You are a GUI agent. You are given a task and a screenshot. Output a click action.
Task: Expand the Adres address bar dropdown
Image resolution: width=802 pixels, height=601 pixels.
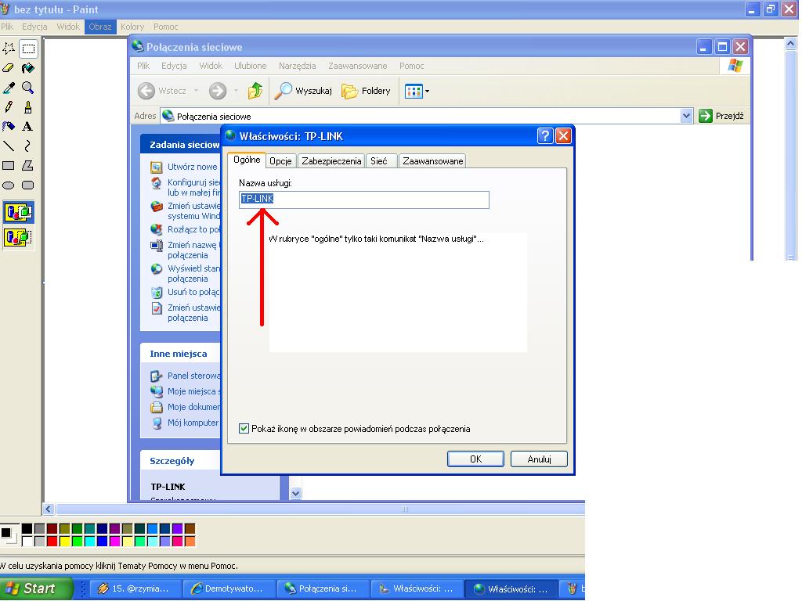tap(686, 116)
